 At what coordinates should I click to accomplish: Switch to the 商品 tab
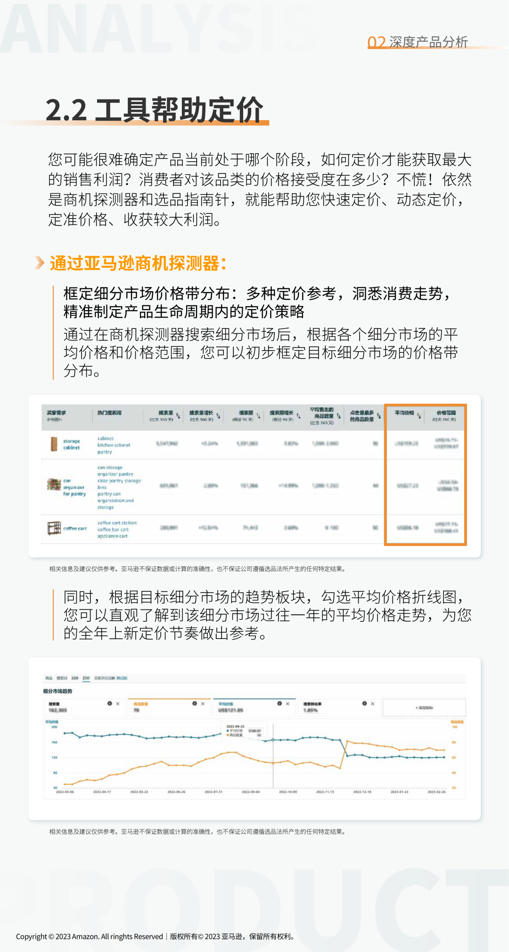point(49,678)
